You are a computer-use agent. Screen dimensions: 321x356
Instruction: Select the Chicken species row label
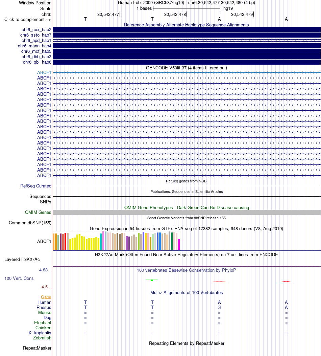point(43,328)
